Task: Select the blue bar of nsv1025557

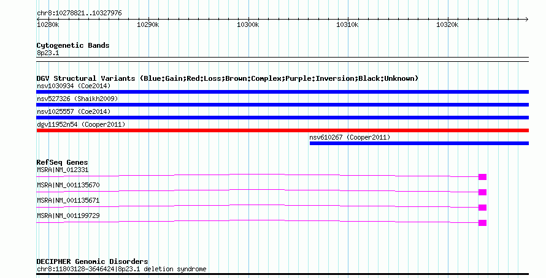Action: (282, 118)
